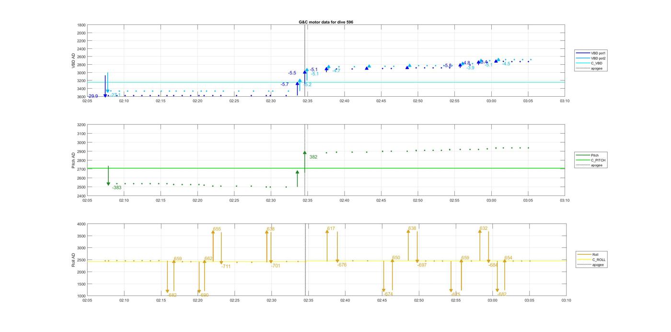Click the '2700' tick on Pitch AD axis

pos(81,169)
